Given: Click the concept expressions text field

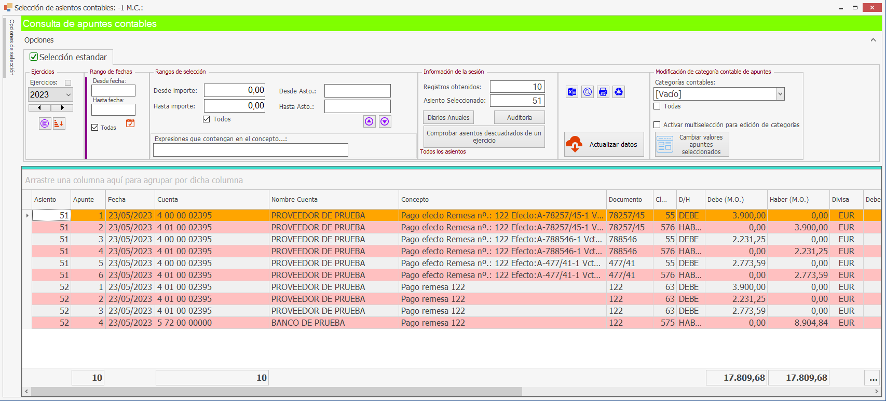Looking at the screenshot, I should tap(250, 150).
